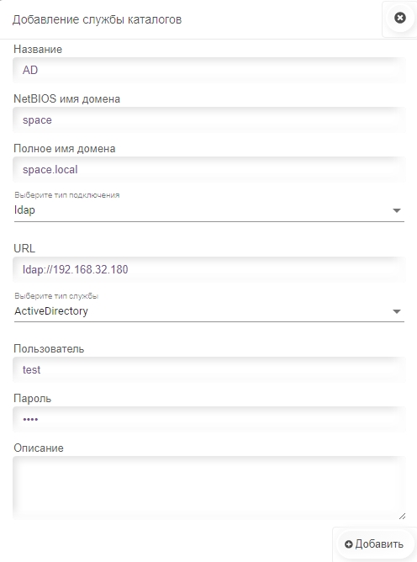Click the Добавить button text

pyautogui.click(x=379, y=544)
